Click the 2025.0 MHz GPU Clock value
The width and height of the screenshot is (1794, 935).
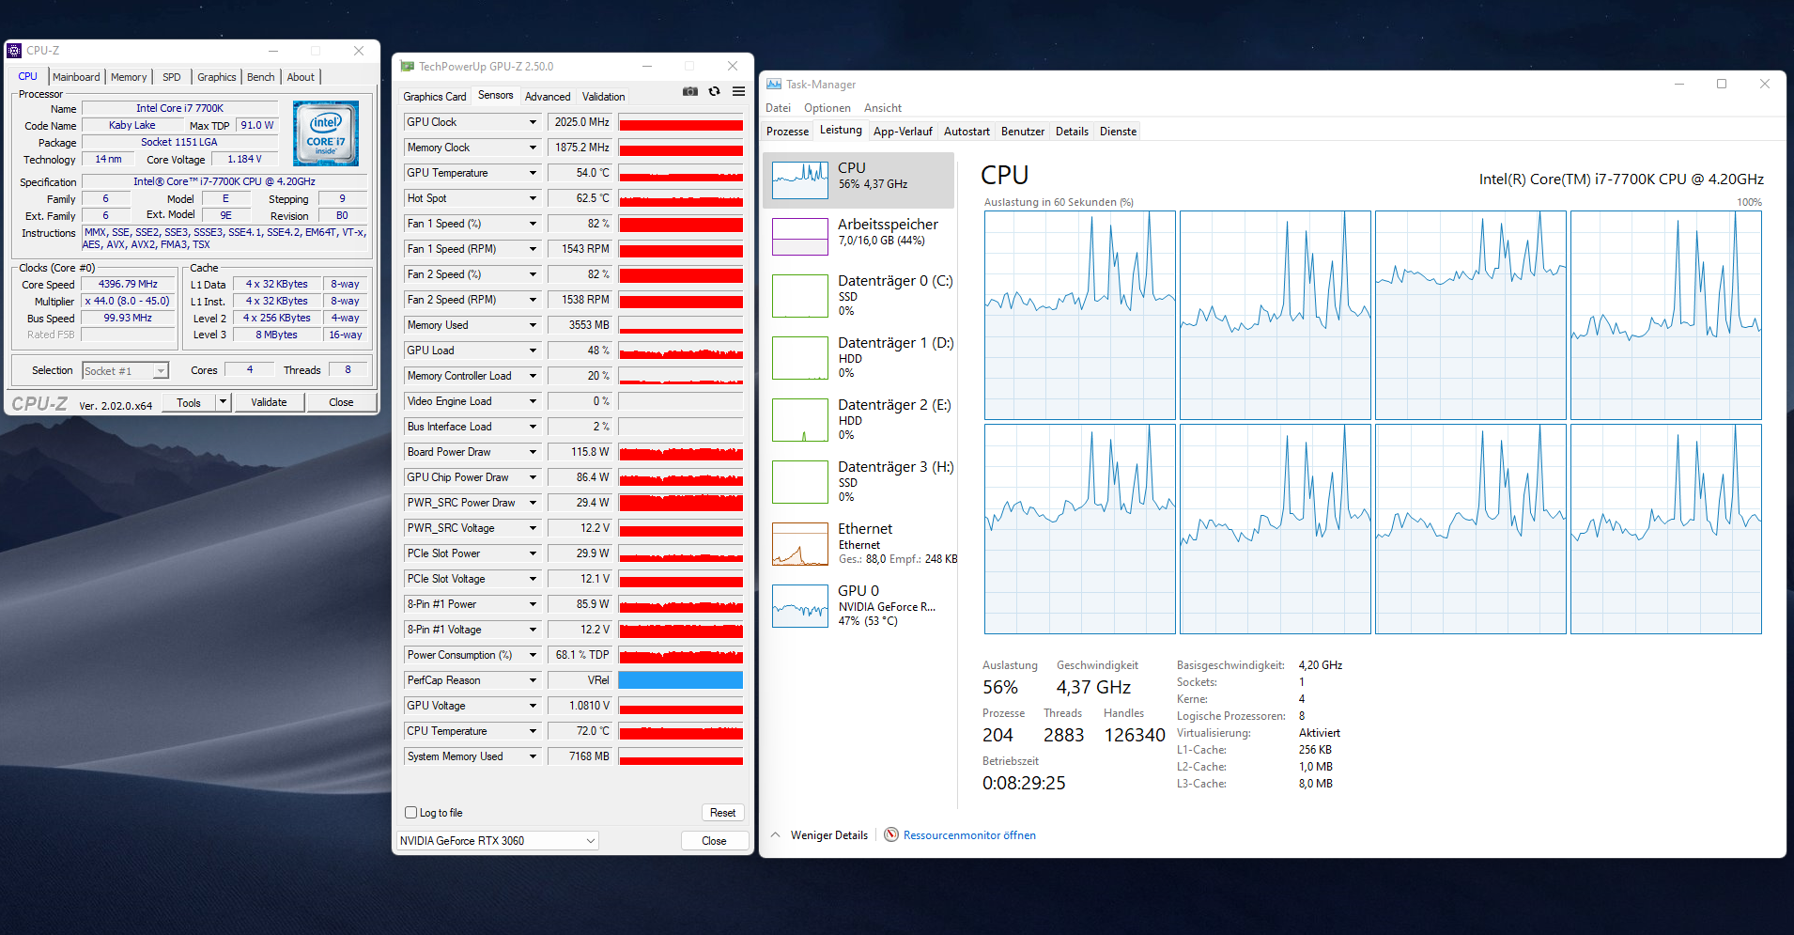(581, 122)
